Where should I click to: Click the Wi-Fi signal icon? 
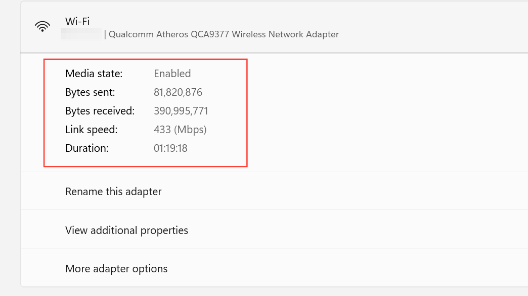point(42,27)
